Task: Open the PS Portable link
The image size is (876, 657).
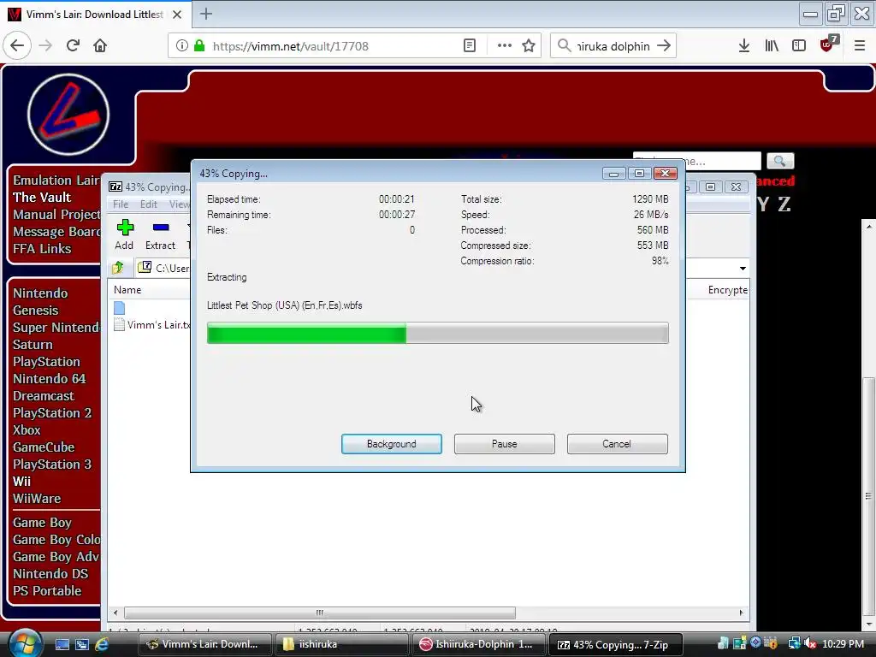Action: [47, 590]
